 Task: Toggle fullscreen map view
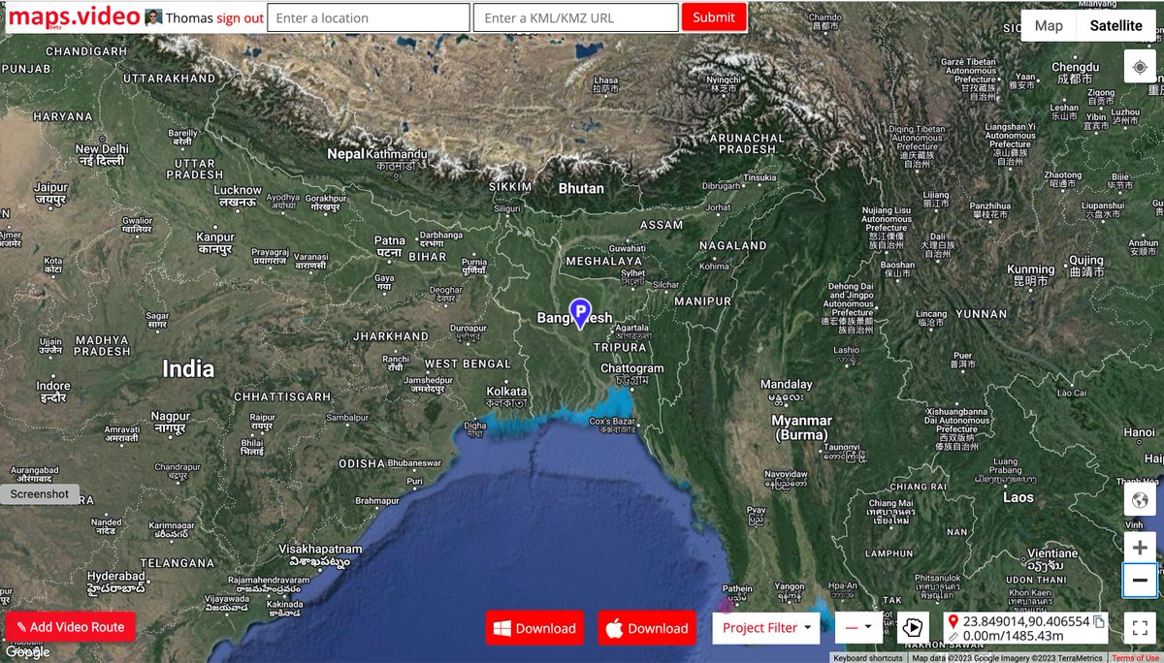[1140, 627]
